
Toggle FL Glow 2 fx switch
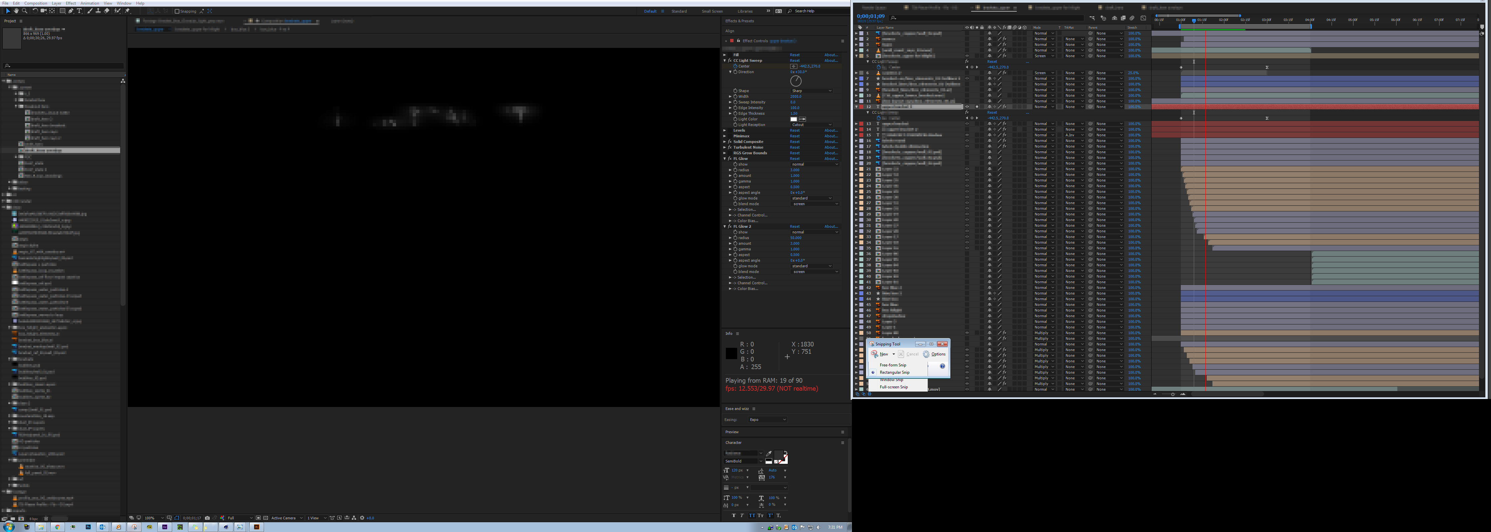click(729, 226)
